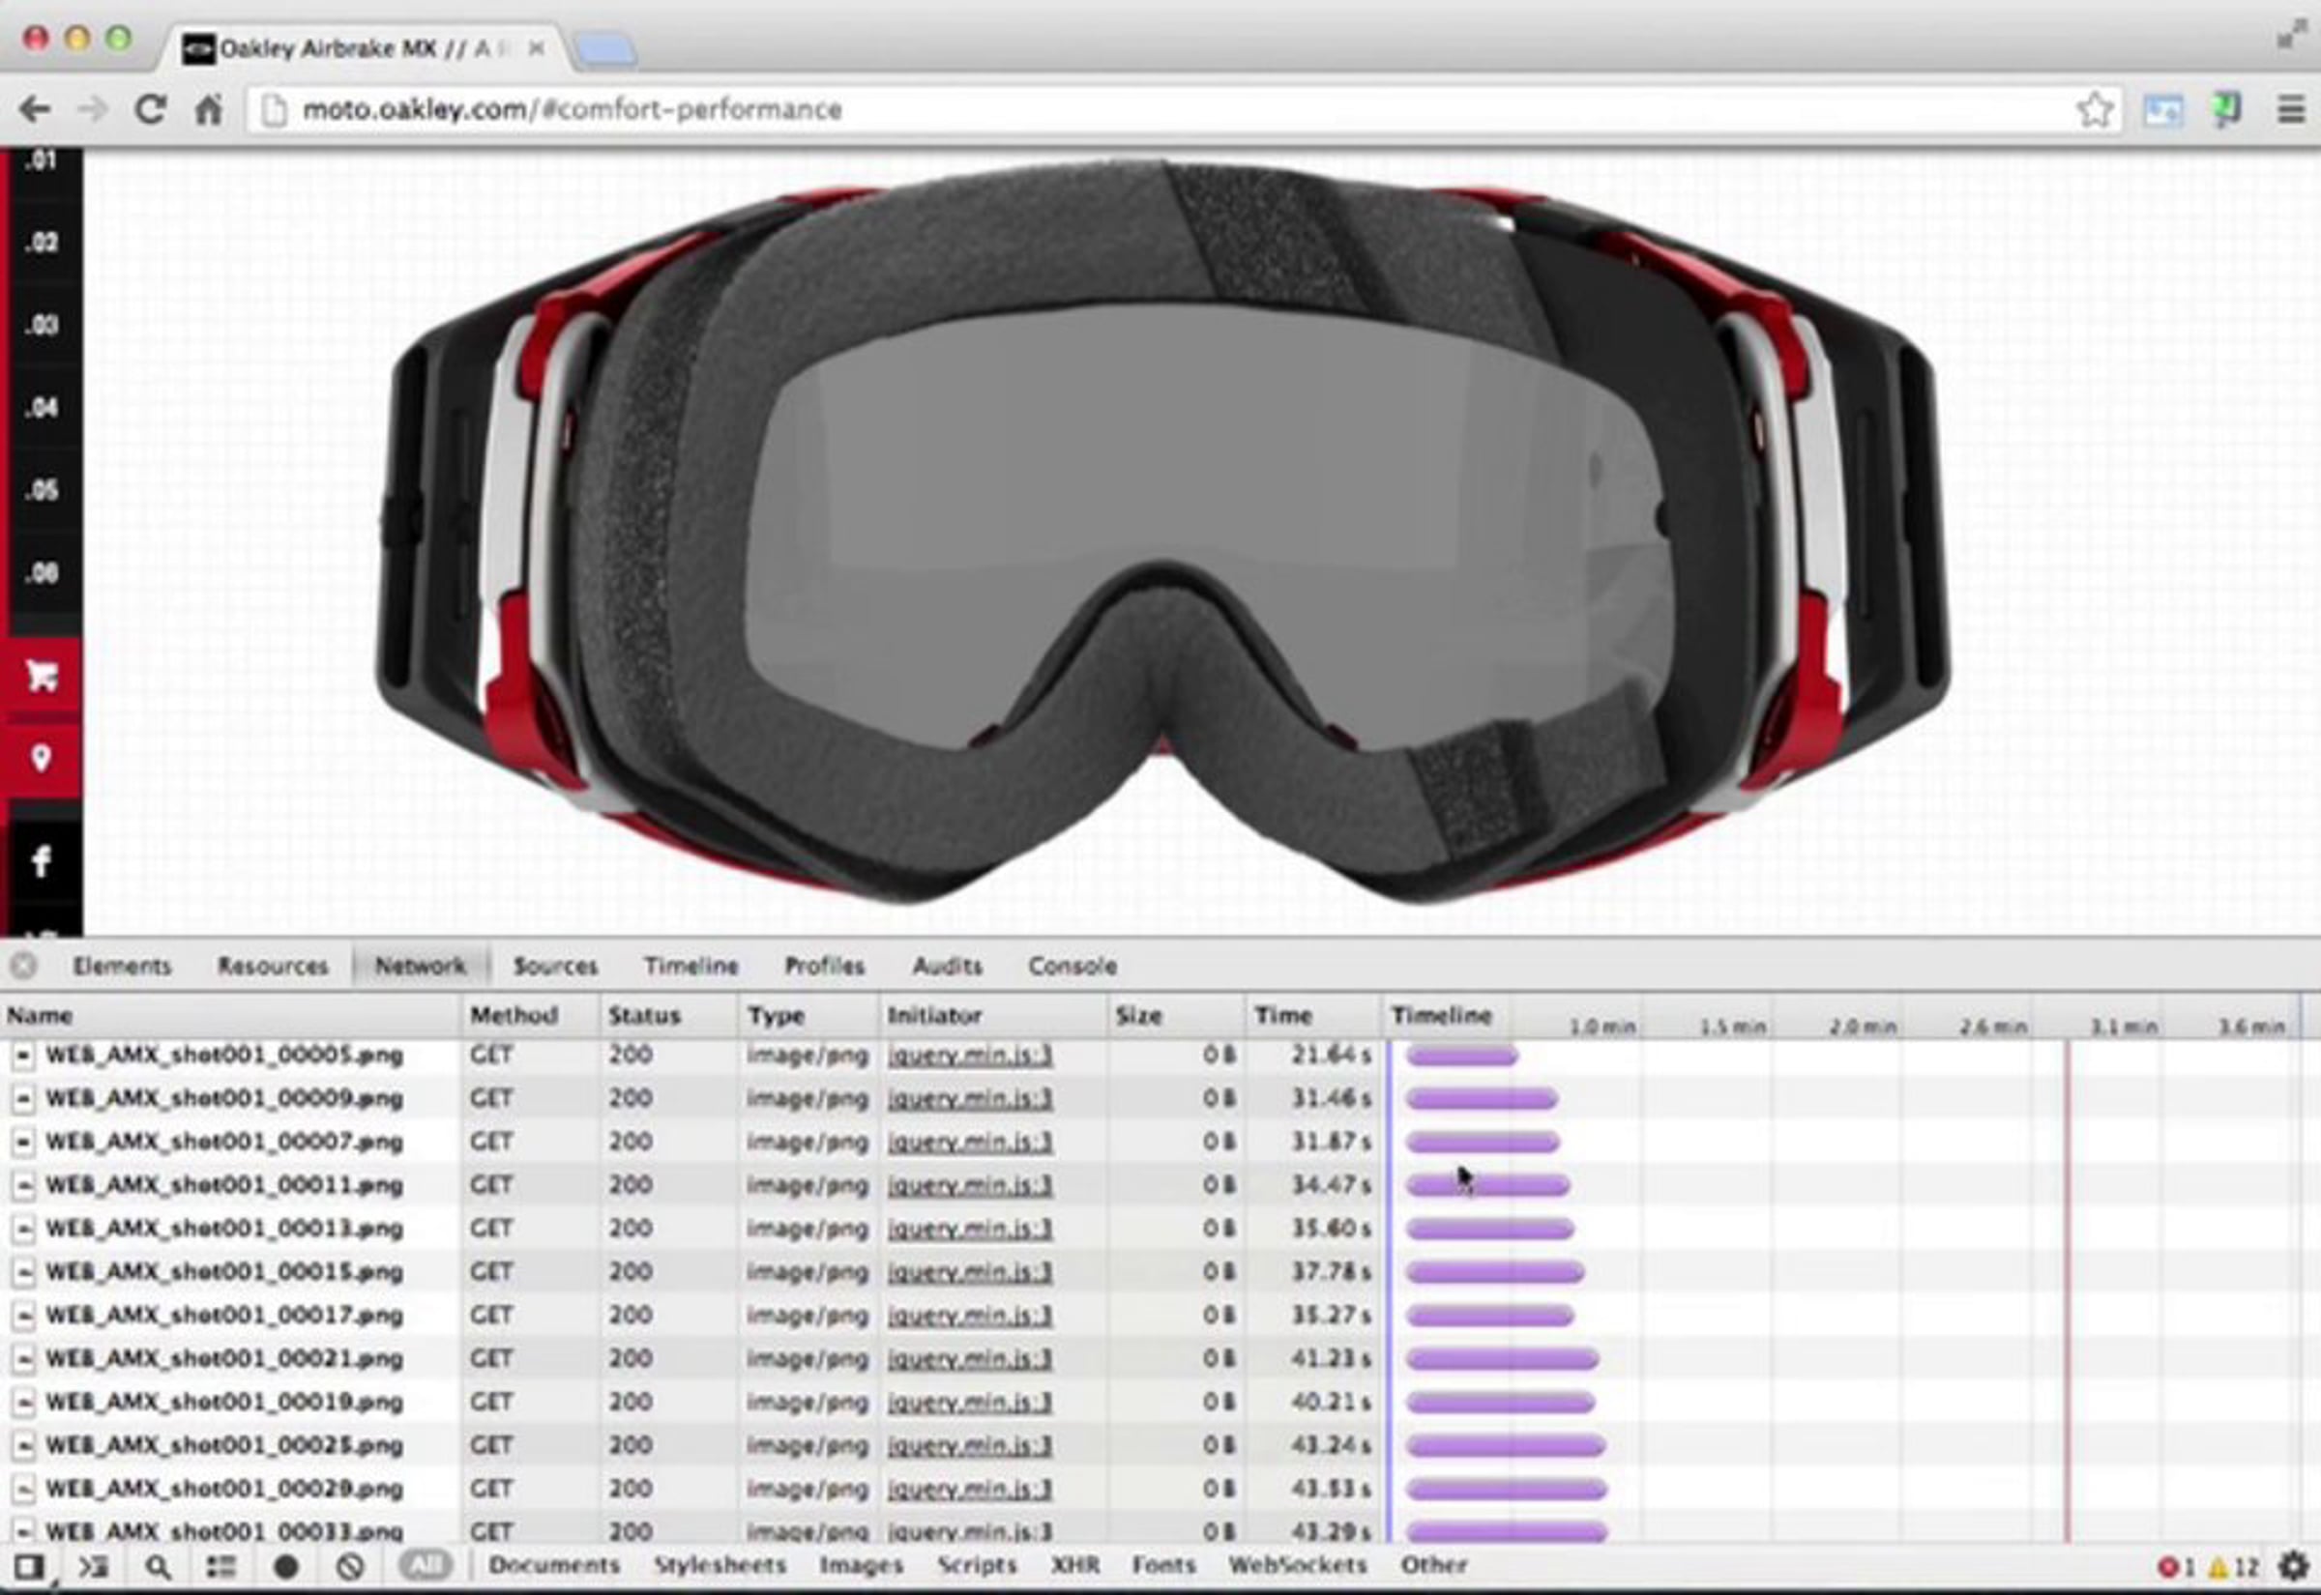Go back using the browser back arrow
Viewport: 2321px width, 1595px height.
[x=35, y=109]
